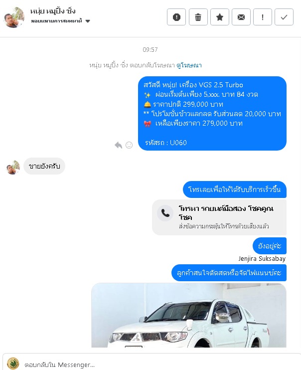Add an emoji reaction with the smiley icon
301x370 pixels.
pyautogui.click(x=129, y=145)
